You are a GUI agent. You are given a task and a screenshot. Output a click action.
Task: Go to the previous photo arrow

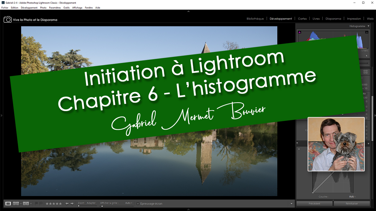click(x=67, y=203)
